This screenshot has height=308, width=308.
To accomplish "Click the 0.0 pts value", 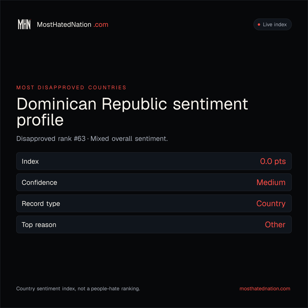I will (273, 161).
